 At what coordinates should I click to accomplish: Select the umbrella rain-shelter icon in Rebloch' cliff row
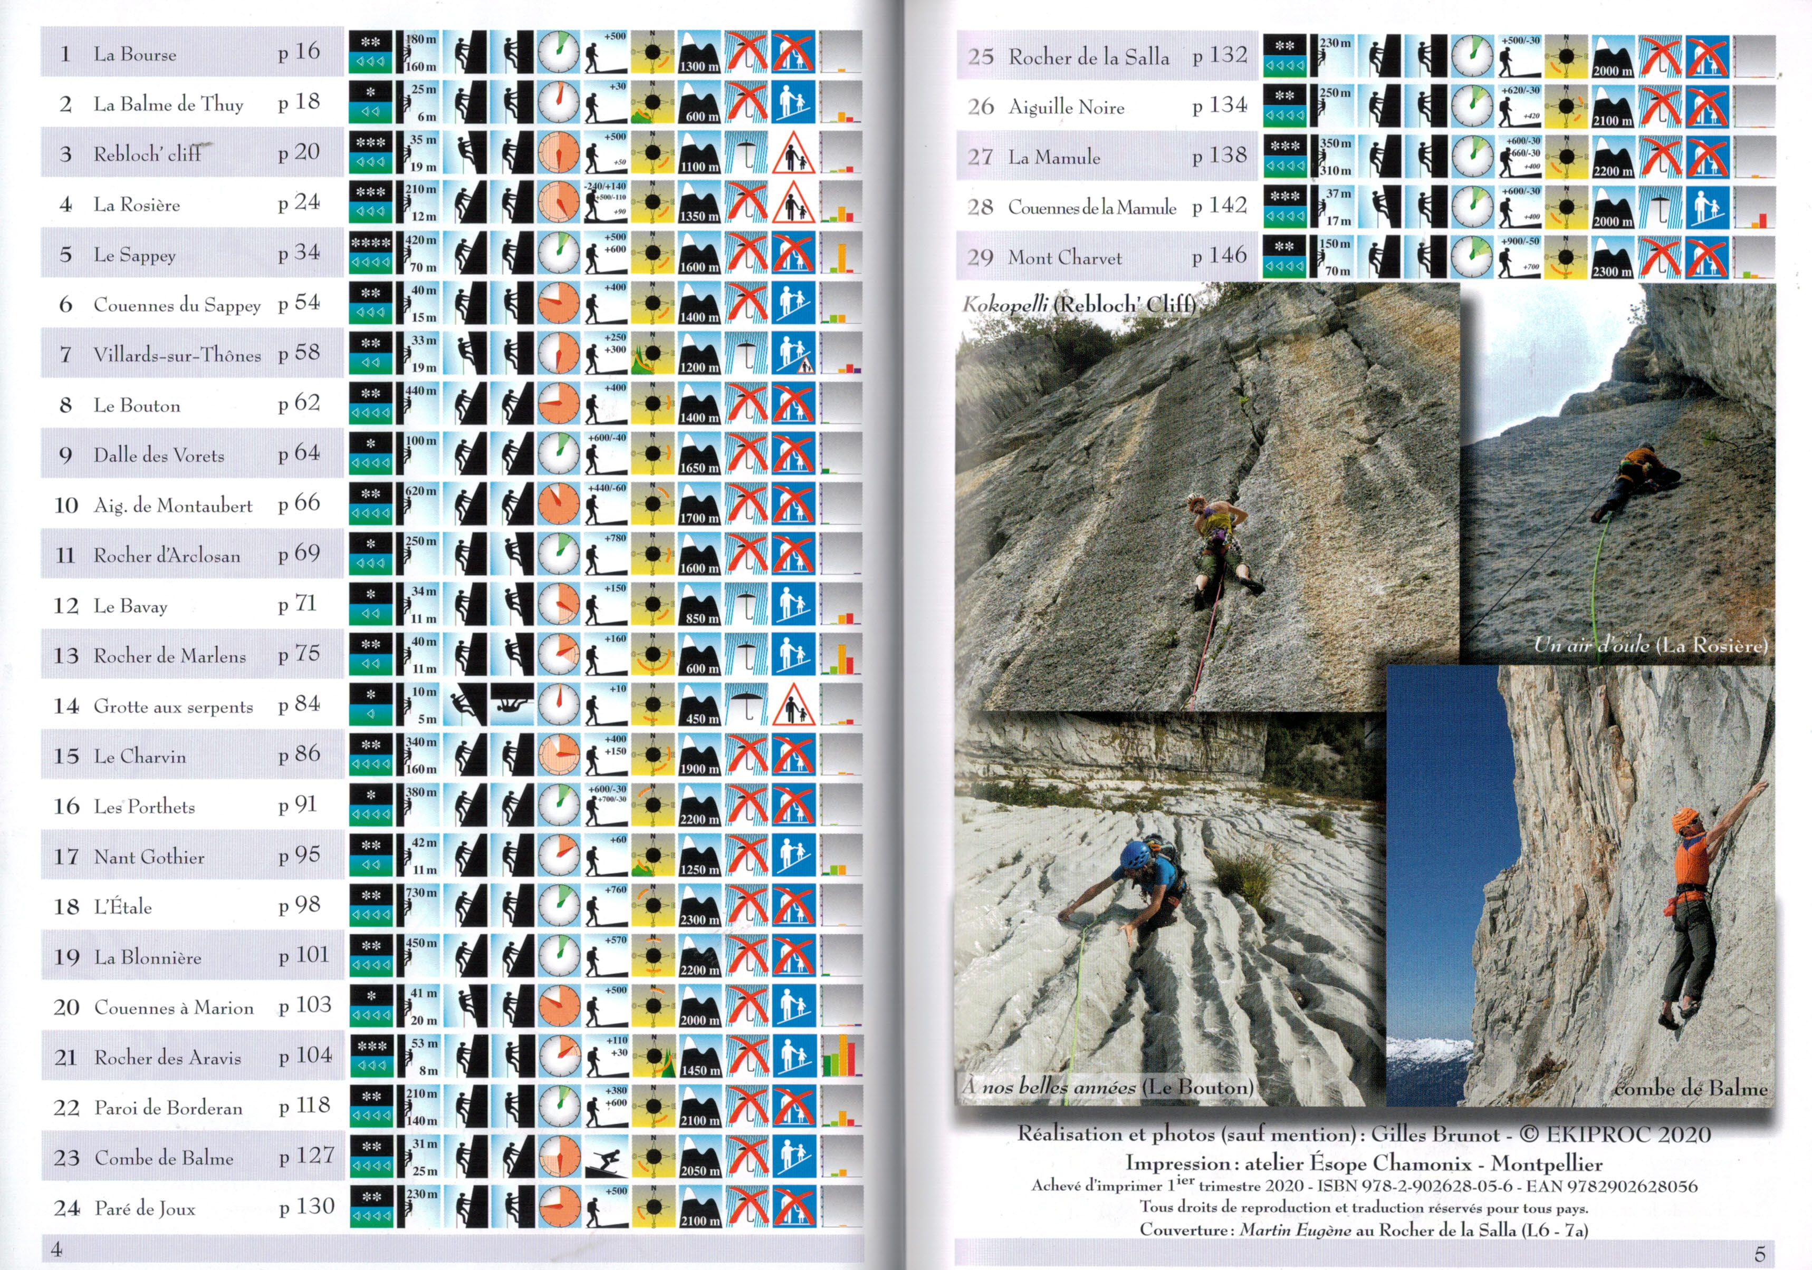(746, 153)
